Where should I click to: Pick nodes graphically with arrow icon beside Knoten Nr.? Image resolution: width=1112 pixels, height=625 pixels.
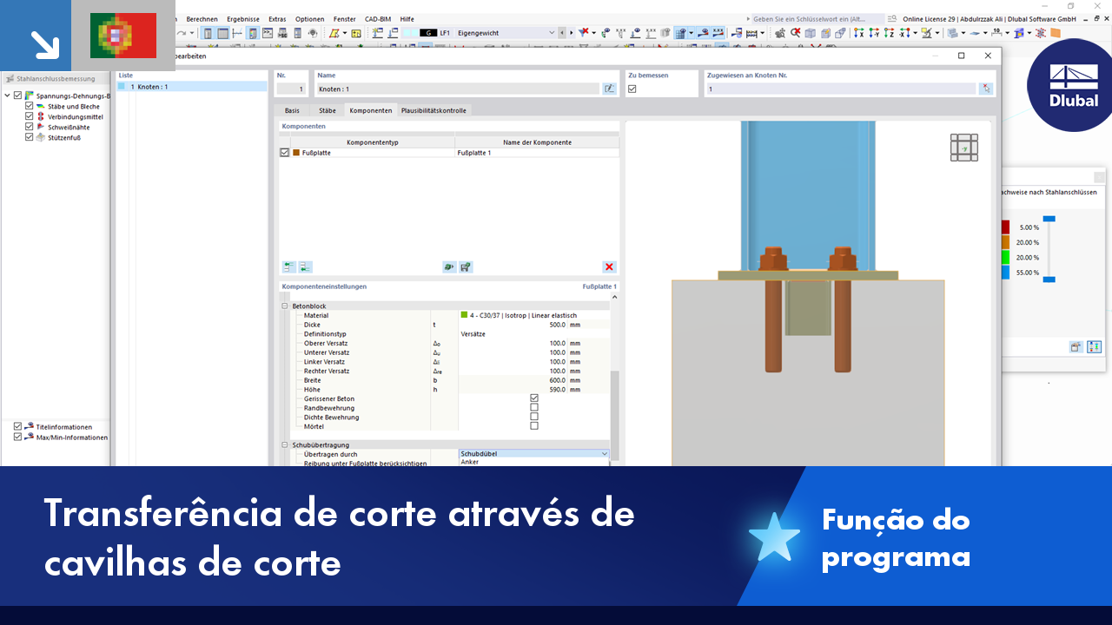click(985, 88)
